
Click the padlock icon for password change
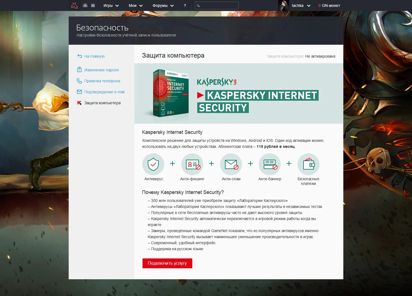pos(79,69)
